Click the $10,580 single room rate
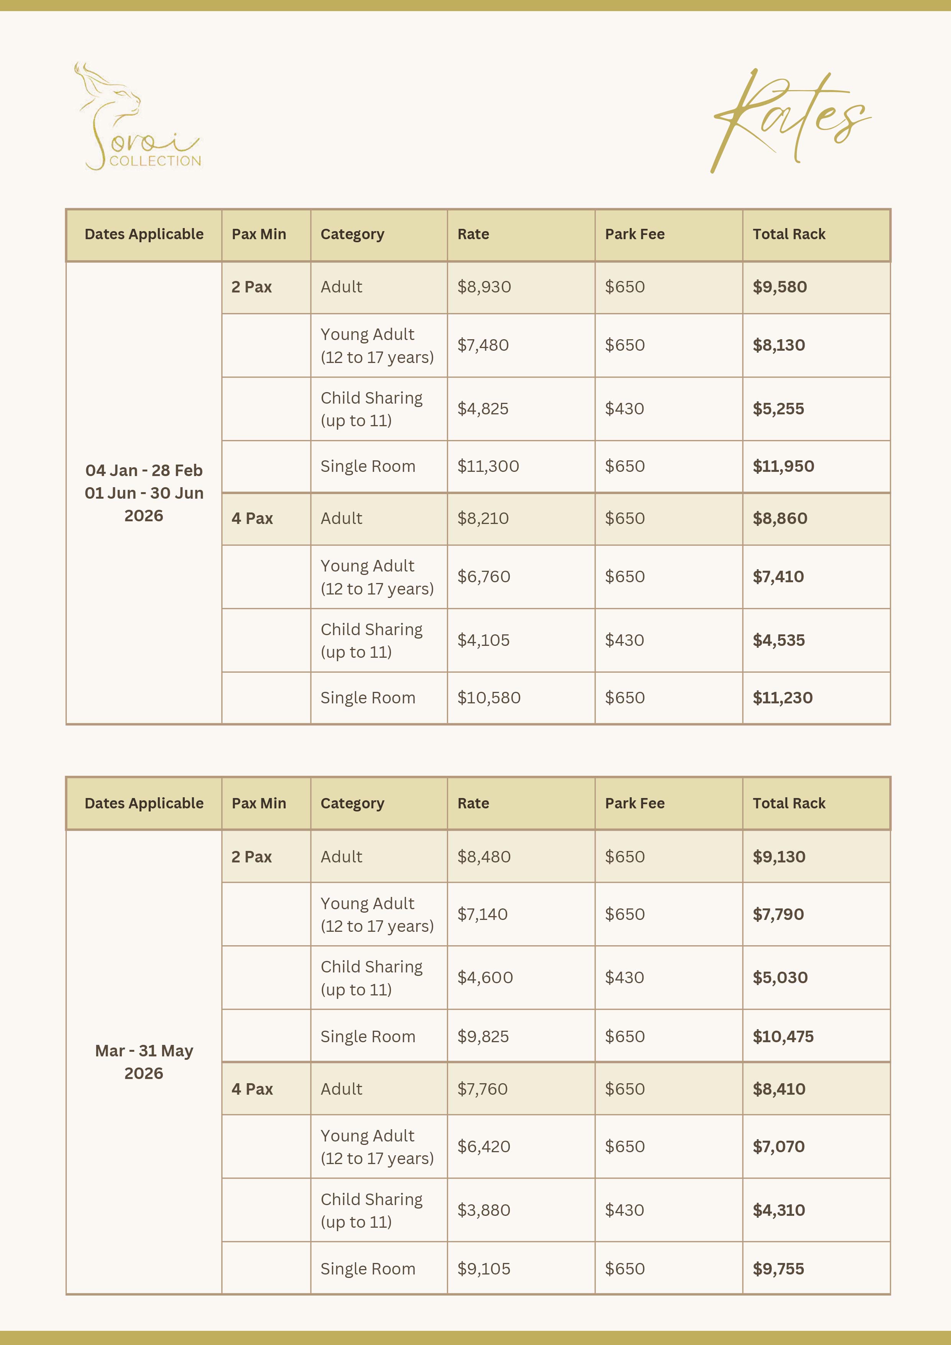Image resolution: width=951 pixels, height=1345 pixels. click(489, 698)
